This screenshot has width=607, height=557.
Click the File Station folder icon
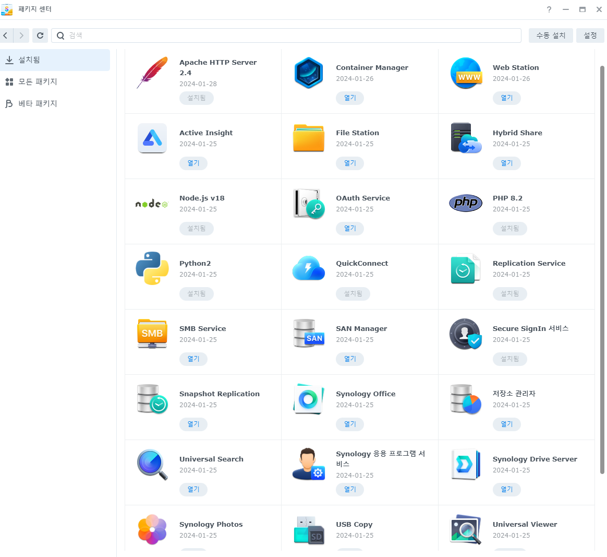[x=309, y=138]
